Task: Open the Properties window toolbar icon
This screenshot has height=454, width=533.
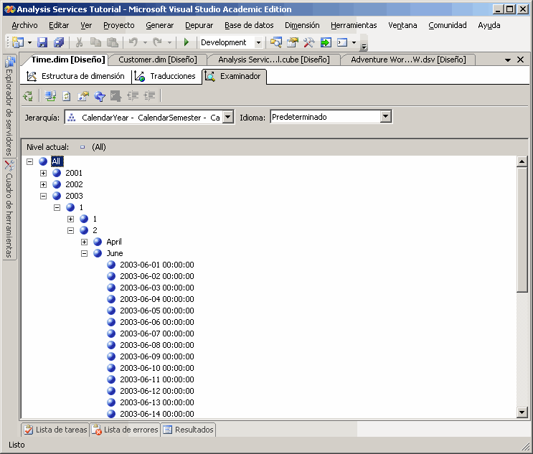Action: (x=293, y=42)
